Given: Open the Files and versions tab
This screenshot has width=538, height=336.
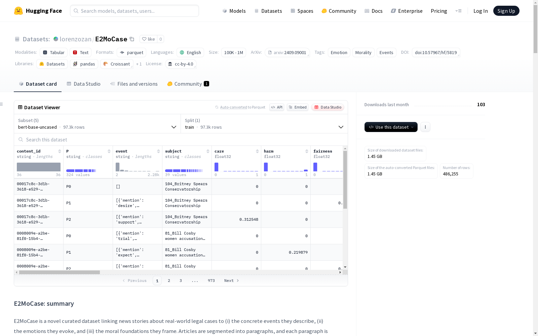Looking at the screenshot, I should (134, 84).
